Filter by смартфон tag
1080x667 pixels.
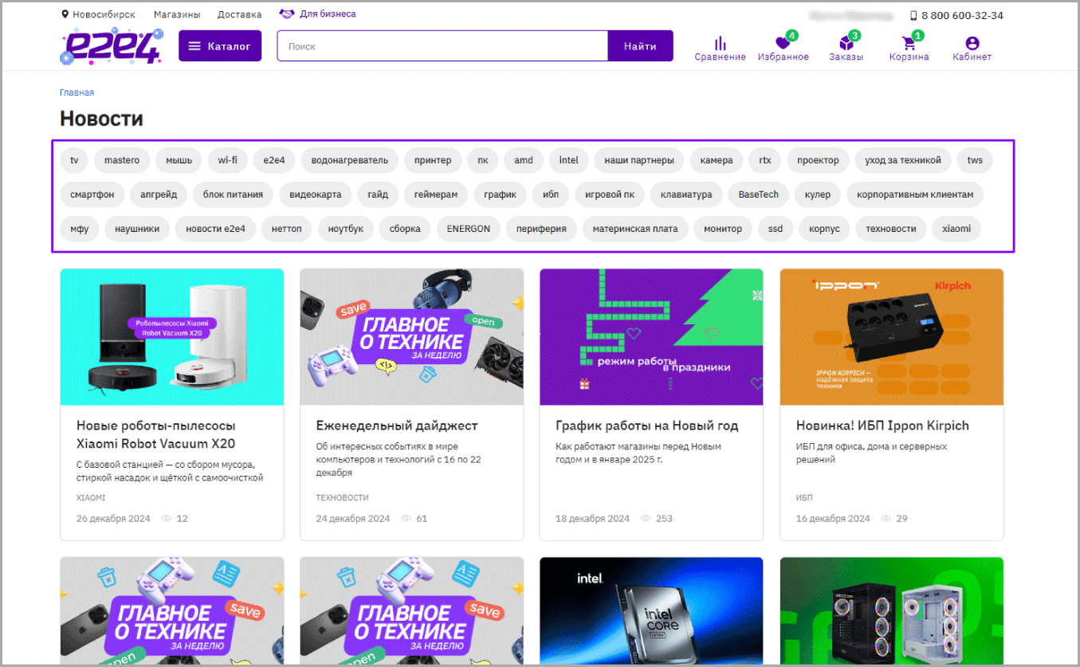coord(92,194)
